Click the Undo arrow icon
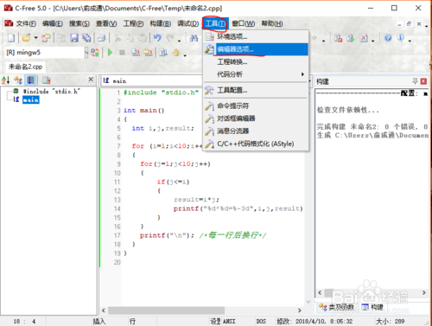This screenshot has height=326, width=432. [157, 38]
